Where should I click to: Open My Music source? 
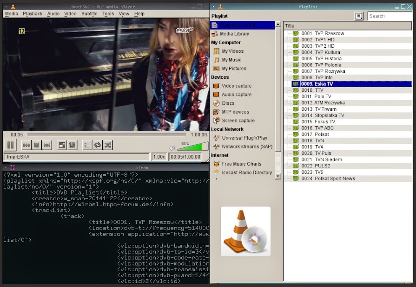(x=243, y=60)
